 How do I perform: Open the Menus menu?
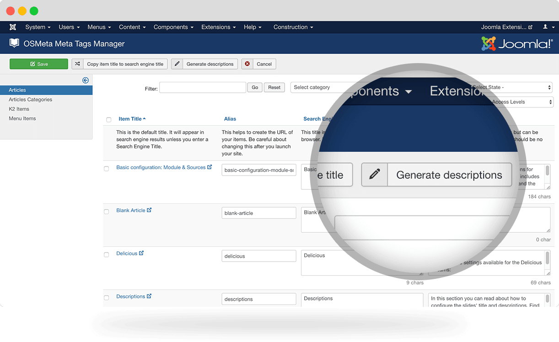(99, 27)
